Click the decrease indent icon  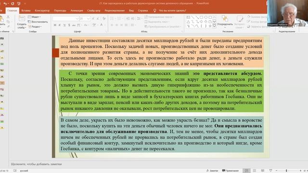pos(128,18)
